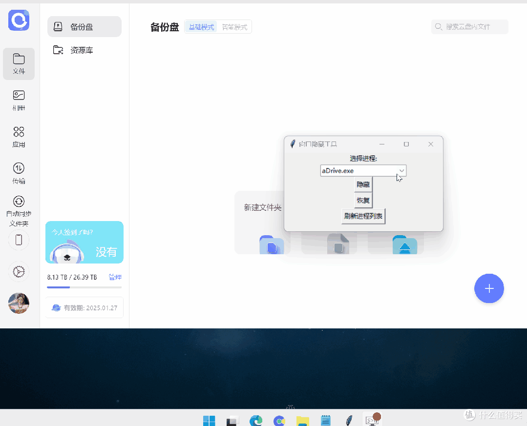Click the mobile phone icon in sidebar
This screenshot has height=426, width=527.
click(19, 240)
